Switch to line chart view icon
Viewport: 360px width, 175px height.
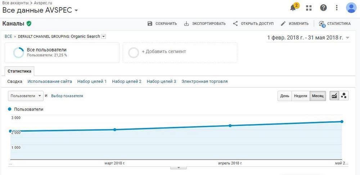pos(334,96)
